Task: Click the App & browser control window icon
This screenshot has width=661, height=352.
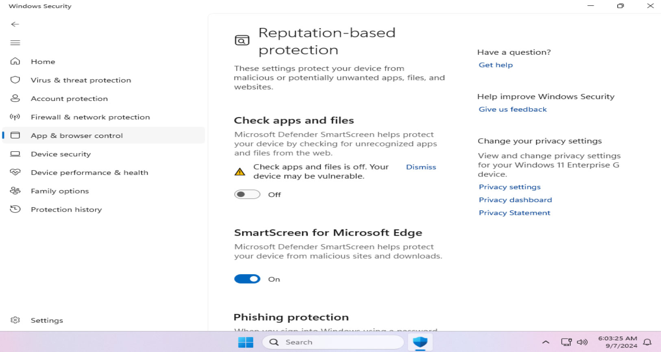Action: click(x=15, y=135)
